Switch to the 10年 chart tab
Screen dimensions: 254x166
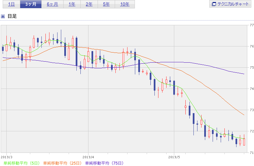[125, 4]
